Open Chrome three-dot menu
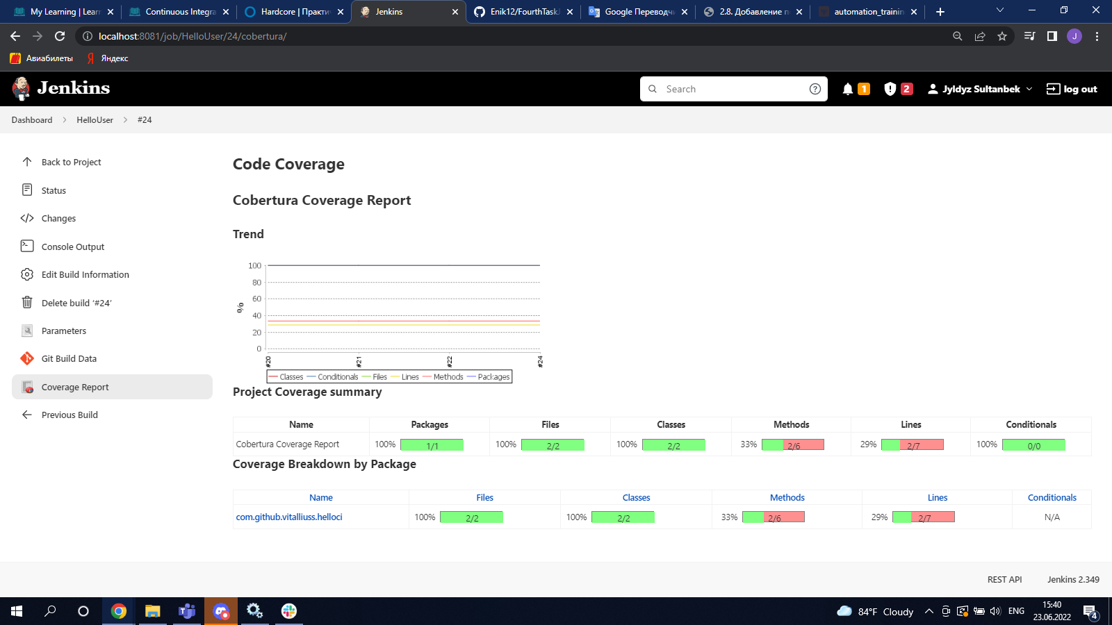The width and height of the screenshot is (1112, 625). tap(1097, 36)
